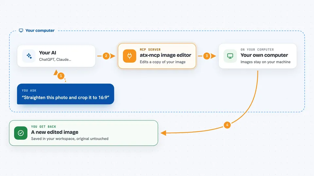Click the "Your computer" label
The height and width of the screenshot is (176, 314).
40,30
